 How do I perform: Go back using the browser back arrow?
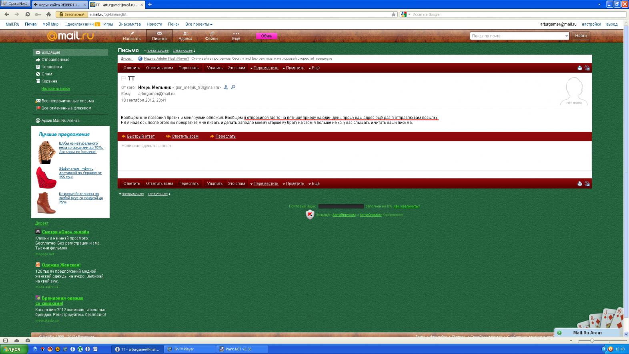point(7,14)
